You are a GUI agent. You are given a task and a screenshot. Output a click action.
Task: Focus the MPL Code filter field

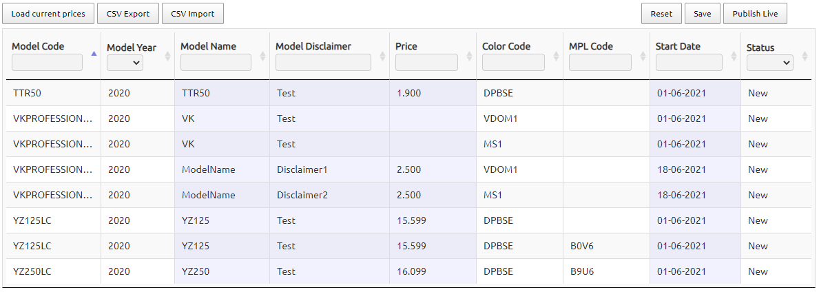pyautogui.click(x=600, y=62)
